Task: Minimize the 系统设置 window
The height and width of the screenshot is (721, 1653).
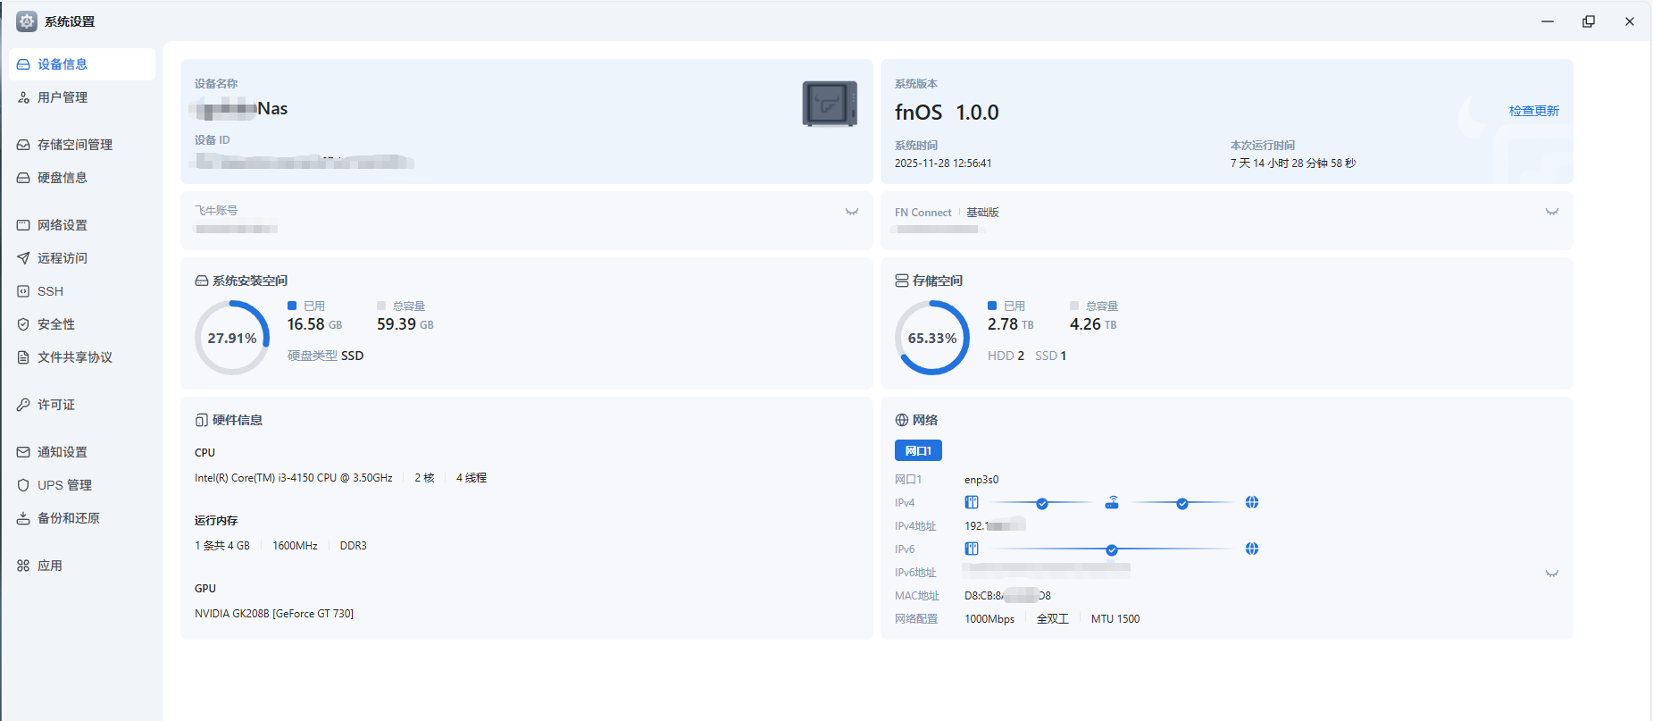Action: click(1548, 21)
